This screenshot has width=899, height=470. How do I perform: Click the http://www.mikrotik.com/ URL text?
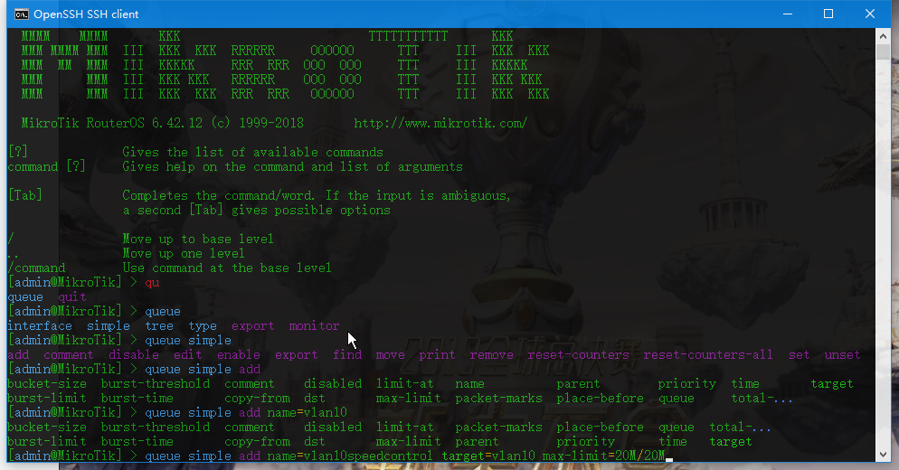click(x=440, y=123)
